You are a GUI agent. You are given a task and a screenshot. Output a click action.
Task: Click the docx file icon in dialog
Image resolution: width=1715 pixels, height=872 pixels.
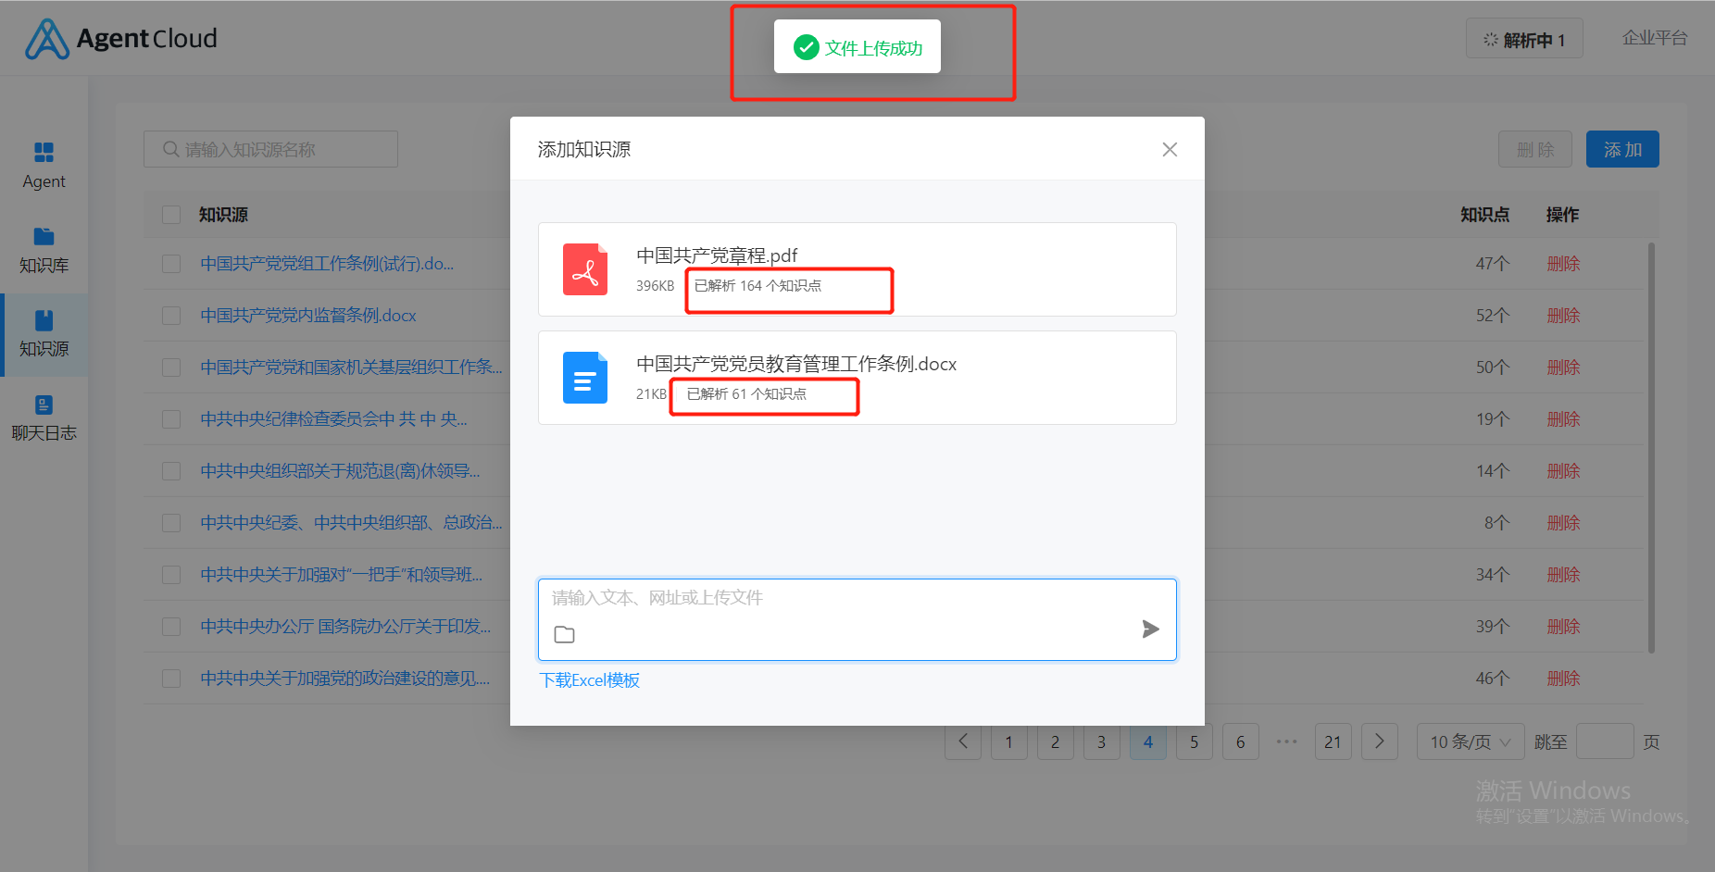pos(585,378)
